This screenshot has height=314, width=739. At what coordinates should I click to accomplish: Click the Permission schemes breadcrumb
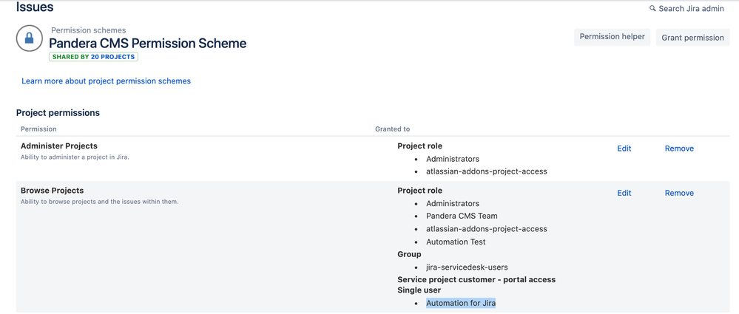(x=89, y=30)
